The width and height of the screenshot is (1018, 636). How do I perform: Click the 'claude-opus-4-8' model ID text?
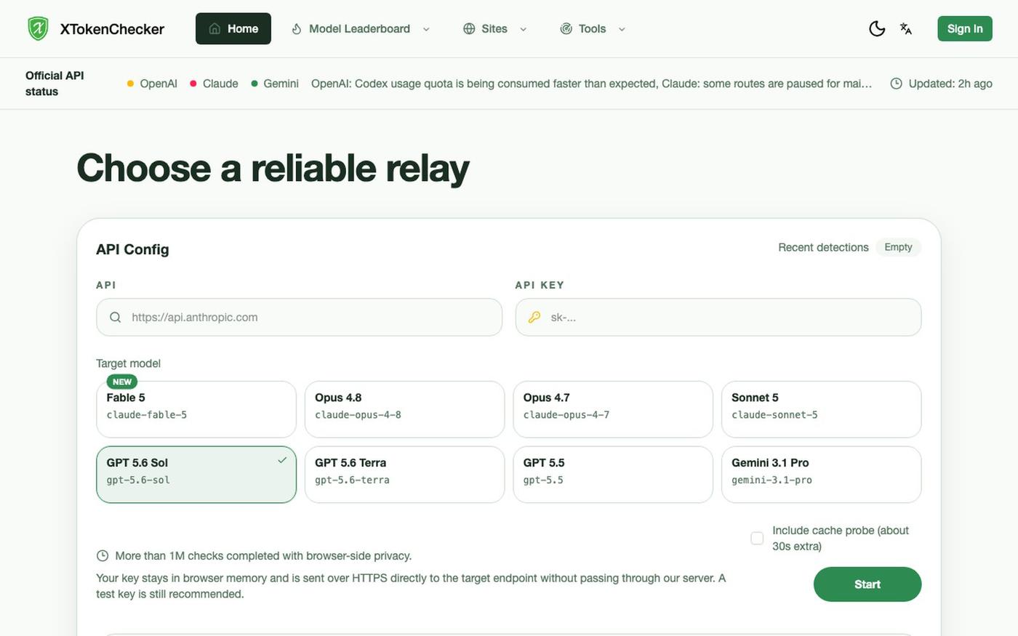pyautogui.click(x=358, y=415)
